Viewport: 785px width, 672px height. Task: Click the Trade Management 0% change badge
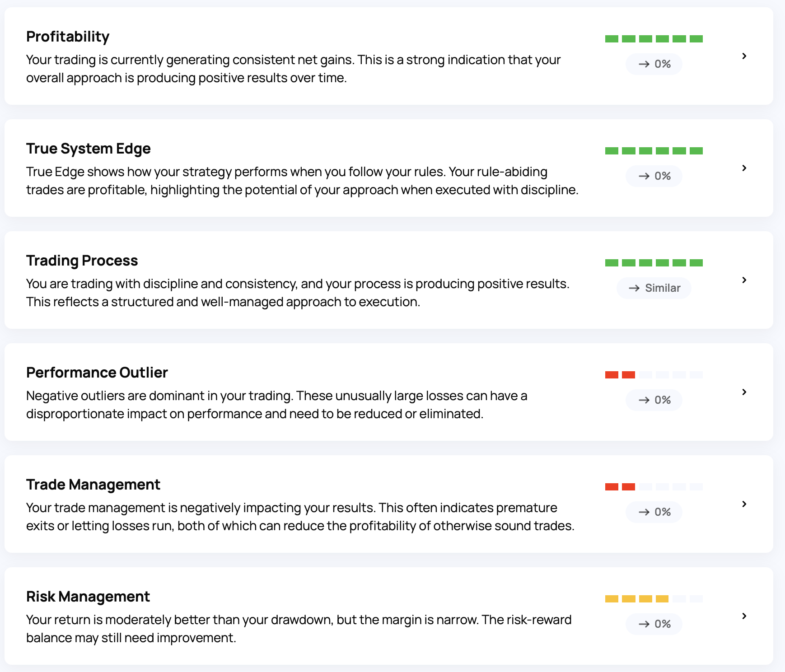coord(654,512)
